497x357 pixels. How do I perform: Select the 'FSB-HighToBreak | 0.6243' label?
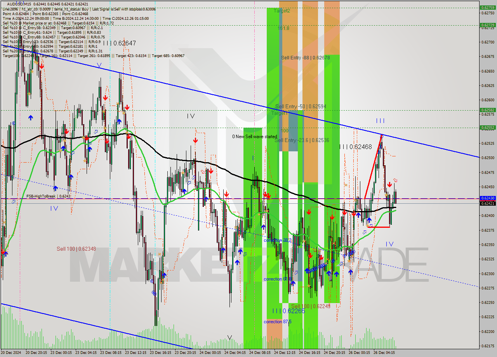coord(49,196)
